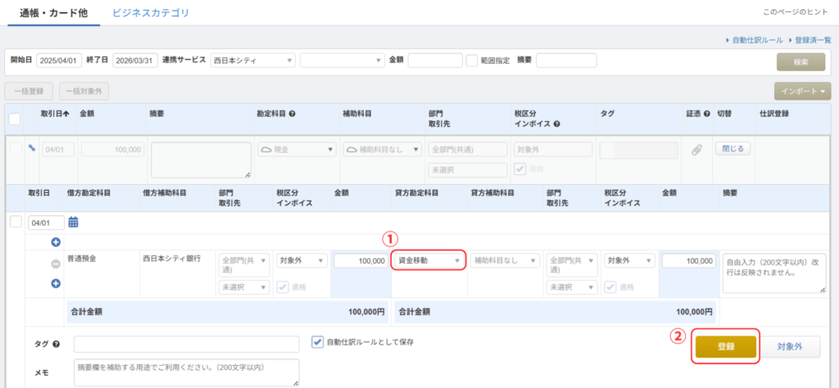
Task: Open the calendar date picker icon
Action: 73,222
